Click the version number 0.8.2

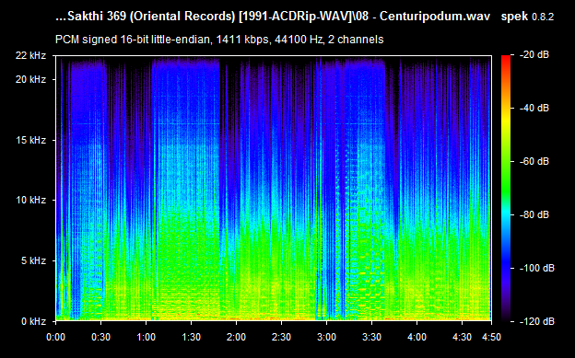543,17
